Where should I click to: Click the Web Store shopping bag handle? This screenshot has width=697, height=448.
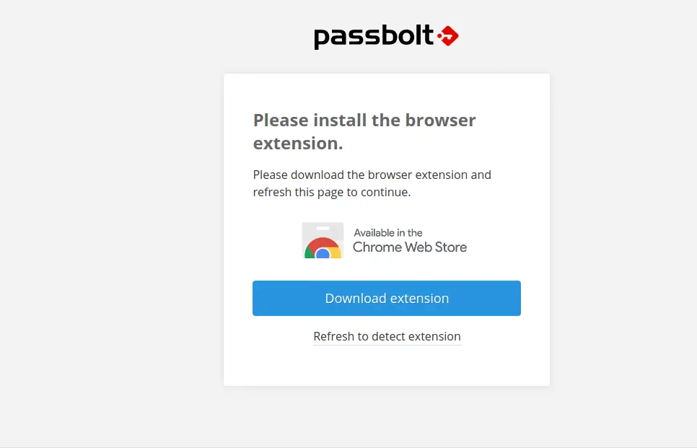(323, 228)
